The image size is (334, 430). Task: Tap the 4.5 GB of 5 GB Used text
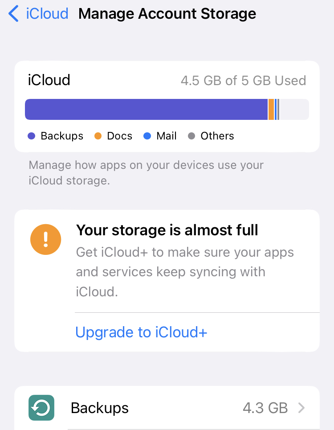243,81
